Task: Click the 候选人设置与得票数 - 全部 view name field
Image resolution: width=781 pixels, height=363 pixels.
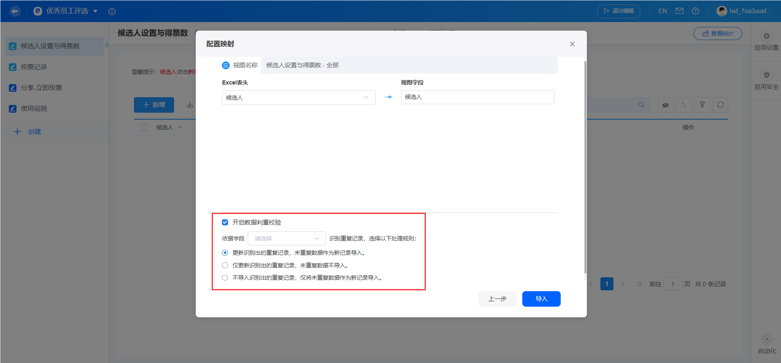Action: tap(410, 65)
